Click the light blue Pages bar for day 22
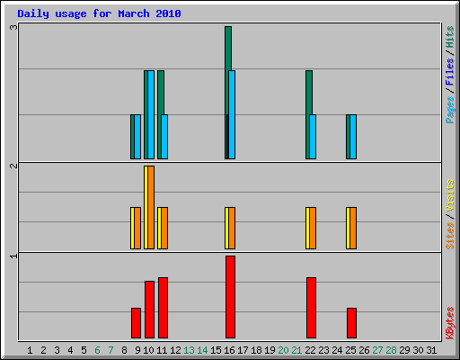Viewport: 460px width, 360px height. 313,137
